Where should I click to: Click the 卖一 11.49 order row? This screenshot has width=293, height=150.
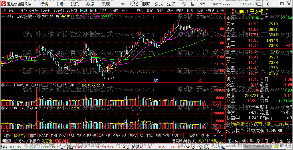point(259,46)
